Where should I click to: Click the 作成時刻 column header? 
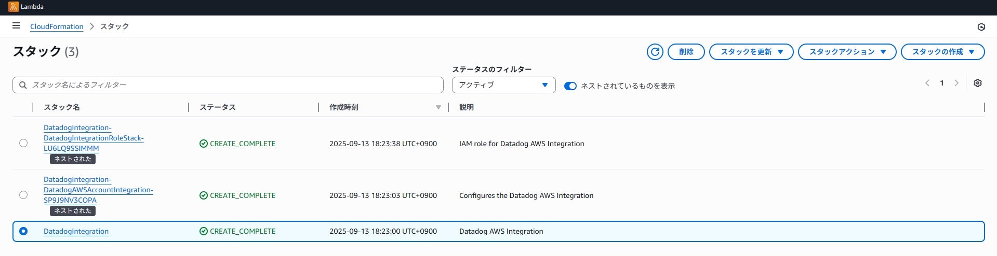(x=343, y=107)
